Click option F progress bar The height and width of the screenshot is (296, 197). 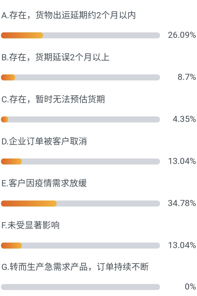(x=80, y=246)
